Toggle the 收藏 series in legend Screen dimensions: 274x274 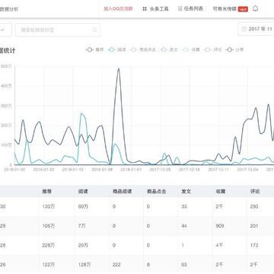(191, 49)
